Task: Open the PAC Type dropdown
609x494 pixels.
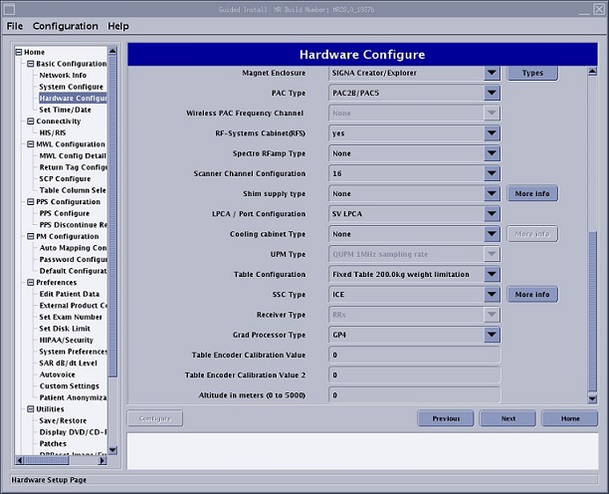Action: [492, 93]
